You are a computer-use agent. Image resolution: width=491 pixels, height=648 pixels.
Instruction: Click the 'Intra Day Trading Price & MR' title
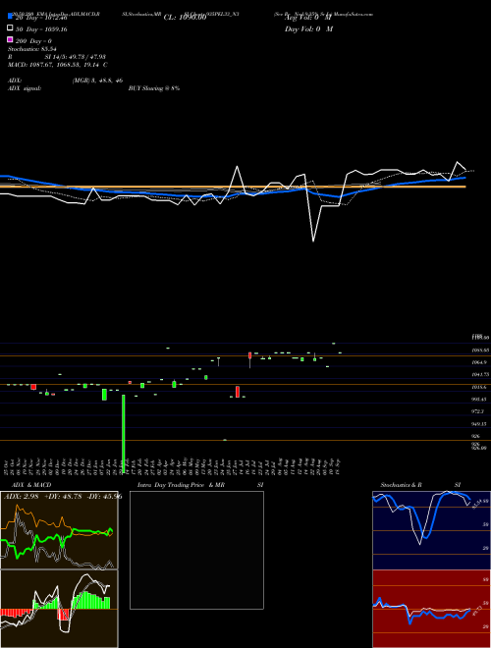pyautogui.click(x=181, y=485)
